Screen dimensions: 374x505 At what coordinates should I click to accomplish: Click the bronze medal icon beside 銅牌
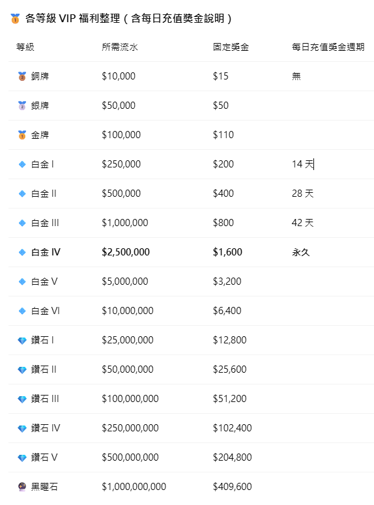click(x=22, y=76)
